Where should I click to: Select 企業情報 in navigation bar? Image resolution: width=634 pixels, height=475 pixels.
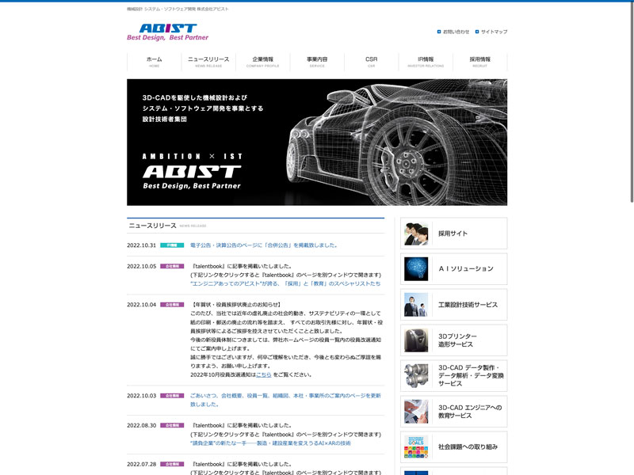tap(262, 62)
